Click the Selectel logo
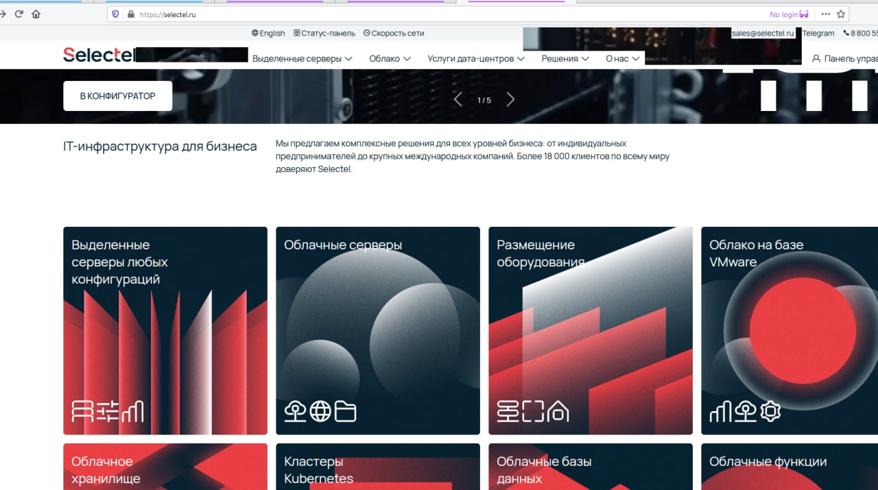This screenshot has height=490, width=878. 99,55
